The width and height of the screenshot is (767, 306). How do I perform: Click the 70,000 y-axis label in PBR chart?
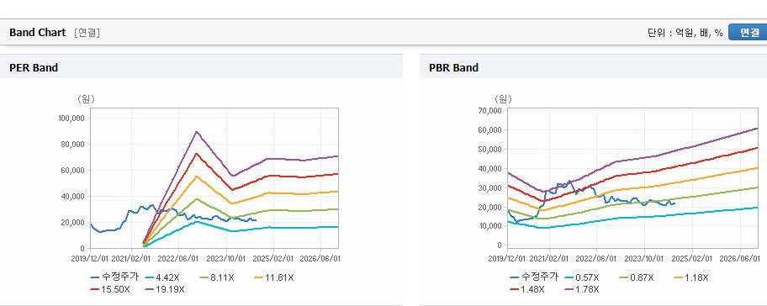[x=490, y=110]
